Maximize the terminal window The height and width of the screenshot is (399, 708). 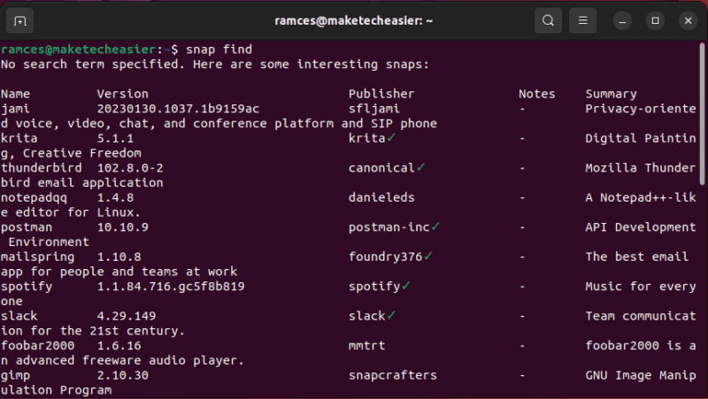click(655, 20)
